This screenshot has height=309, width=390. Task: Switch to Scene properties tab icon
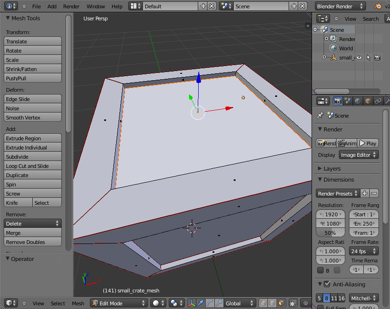click(x=348, y=101)
